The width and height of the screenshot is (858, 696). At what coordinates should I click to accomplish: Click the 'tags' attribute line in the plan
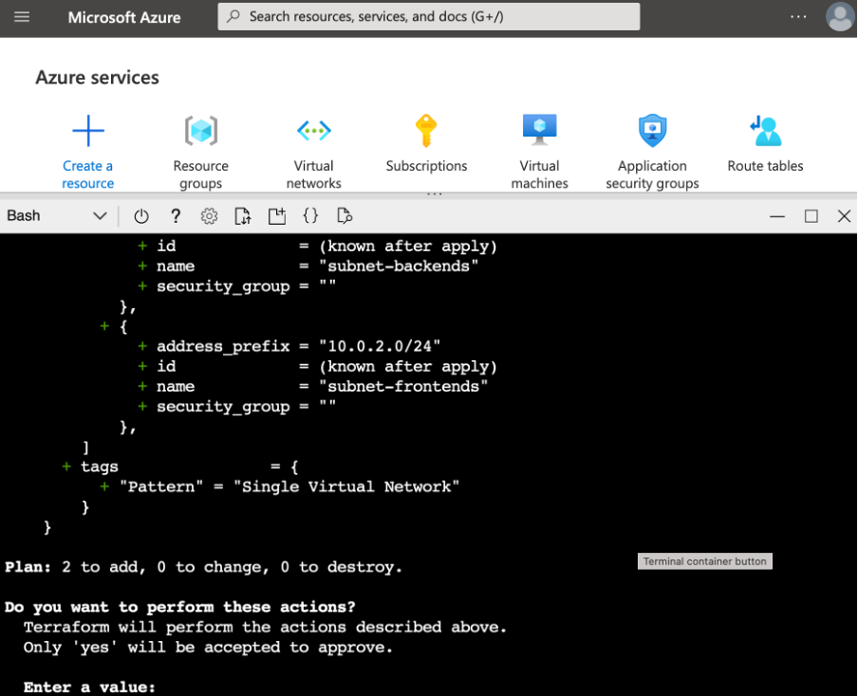(x=181, y=467)
